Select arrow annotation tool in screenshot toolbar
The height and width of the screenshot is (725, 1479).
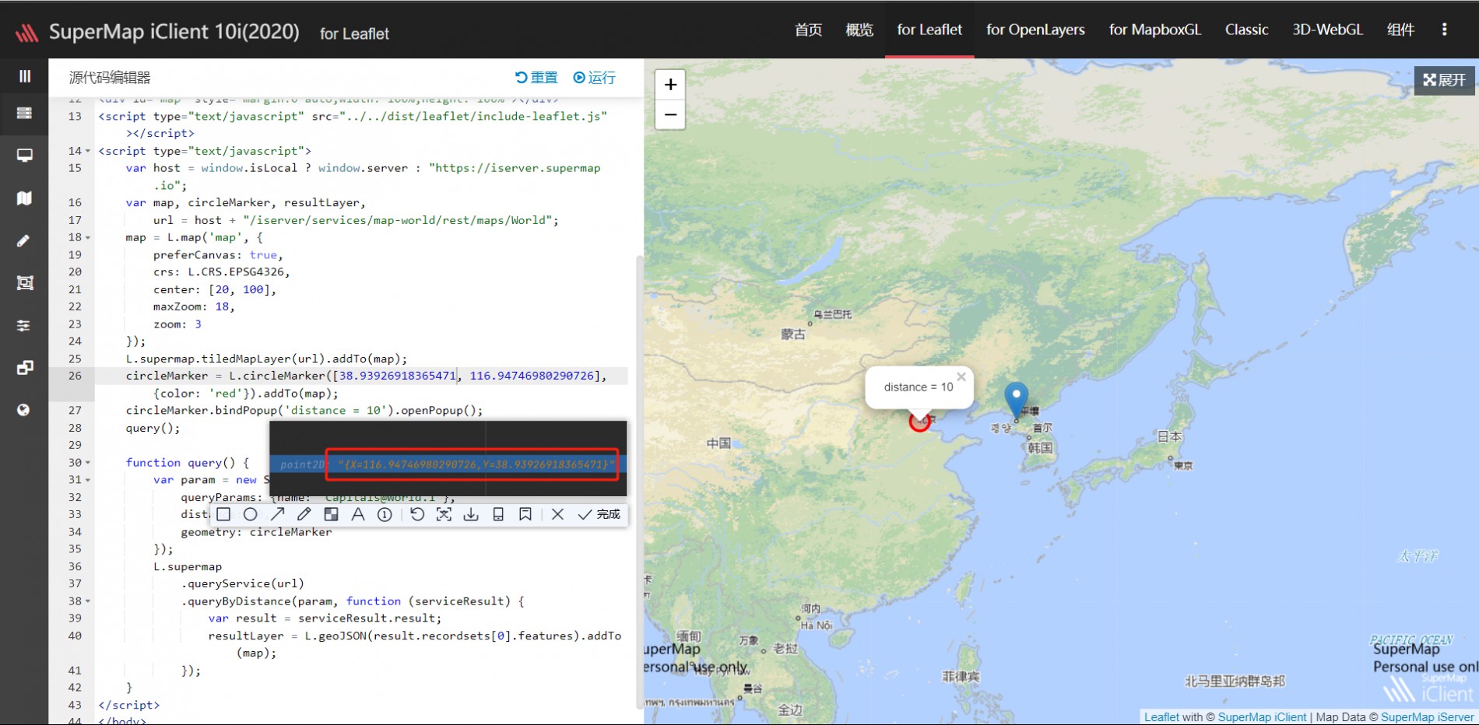tap(278, 514)
